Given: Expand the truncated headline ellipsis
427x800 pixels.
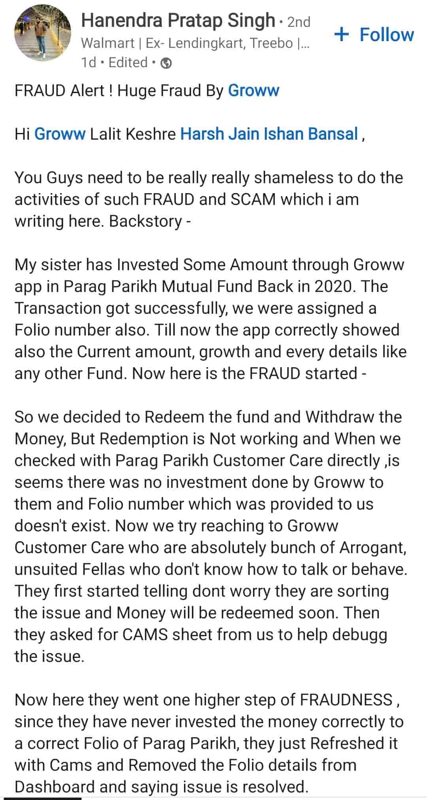Looking at the screenshot, I should [x=304, y=44].
